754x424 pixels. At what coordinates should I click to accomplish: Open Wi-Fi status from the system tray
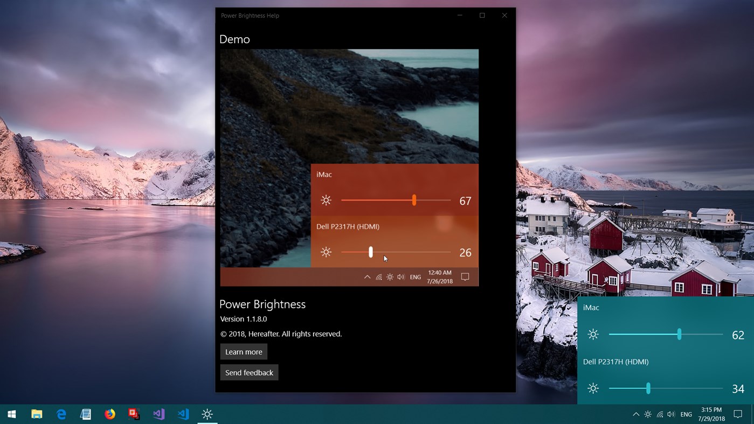660,414
